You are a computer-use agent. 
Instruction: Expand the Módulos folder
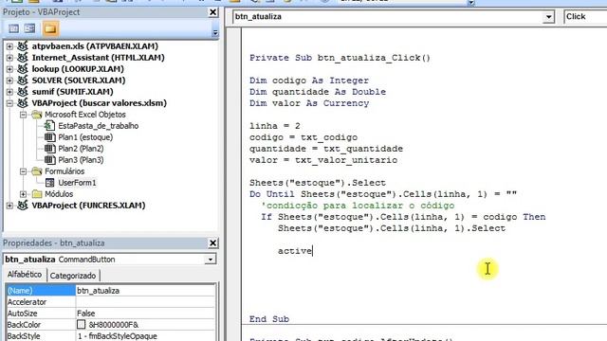pos(23,194)
